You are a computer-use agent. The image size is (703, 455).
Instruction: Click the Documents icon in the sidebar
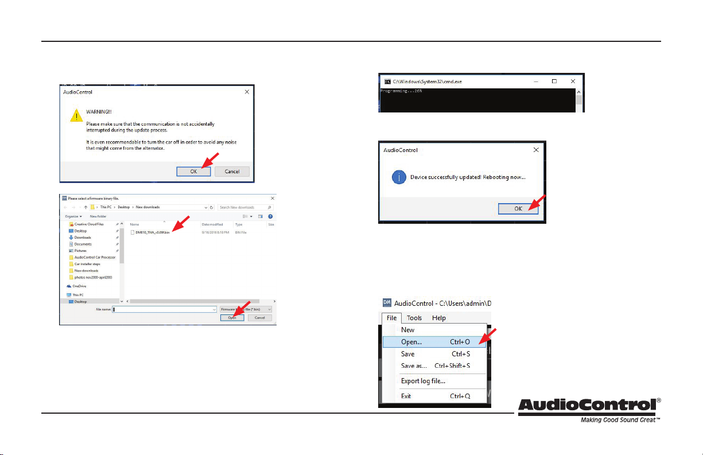71,244
